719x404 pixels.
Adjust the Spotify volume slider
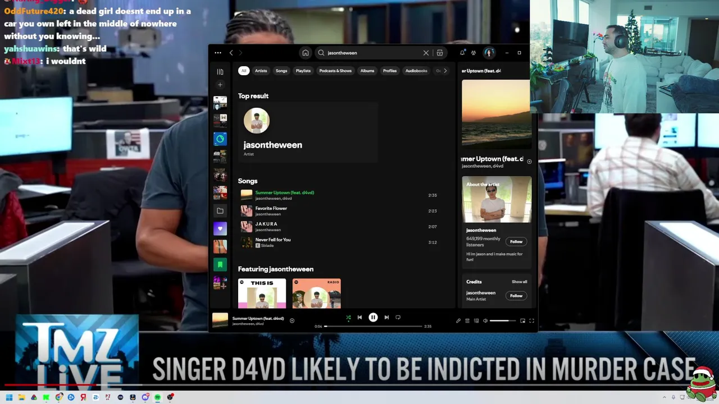(503, 321)
